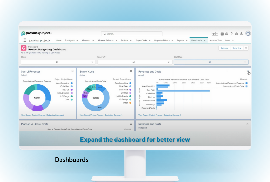Open the help question mark icon
The width and height of the screenshot is (270, 182).
[232, 34]
